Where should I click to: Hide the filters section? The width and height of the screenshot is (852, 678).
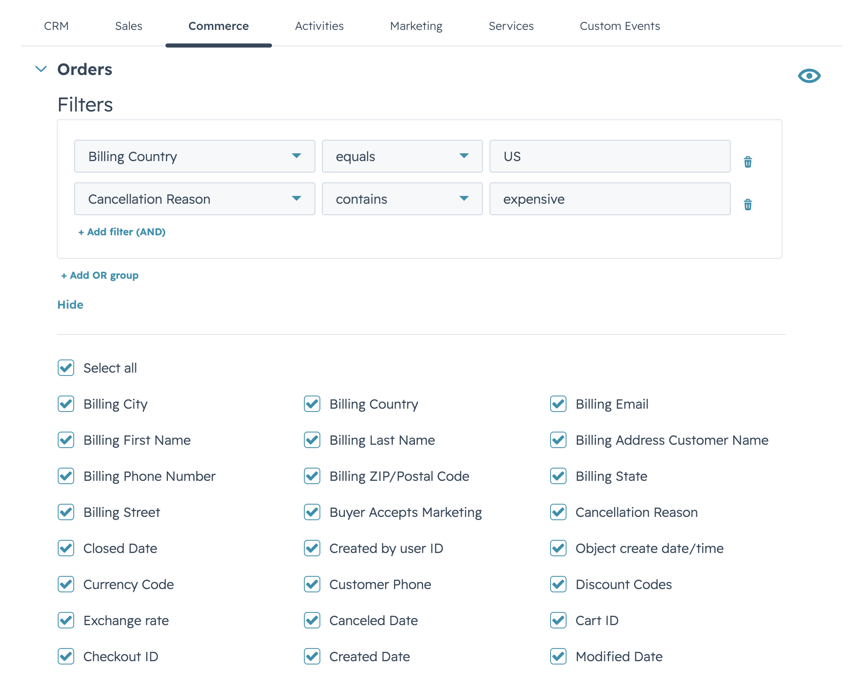coord(70,305)
